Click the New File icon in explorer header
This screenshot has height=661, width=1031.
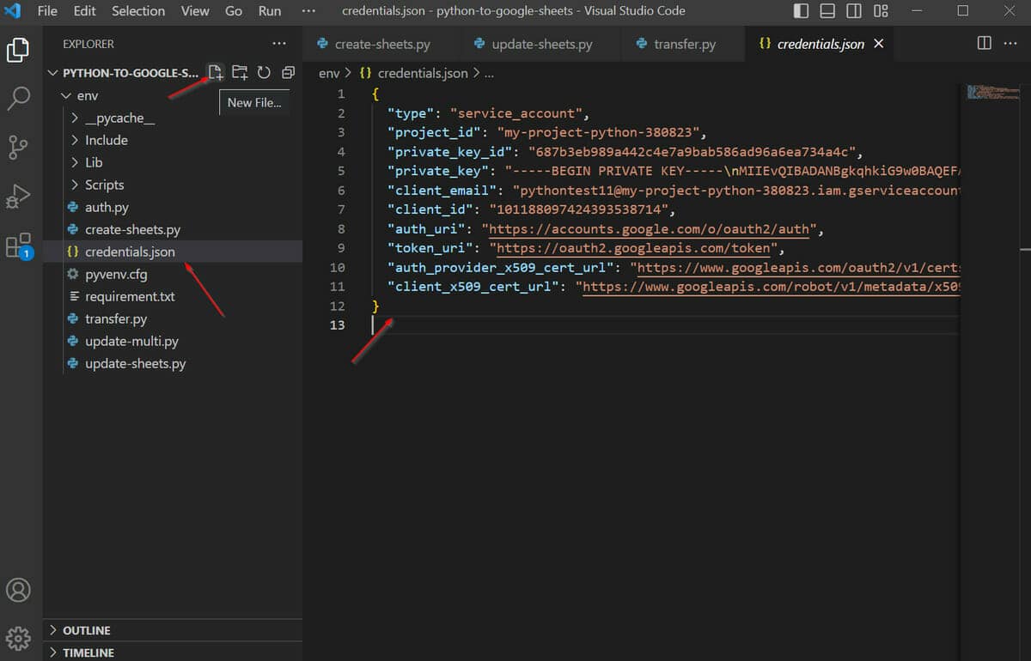[x=216, y=72]
